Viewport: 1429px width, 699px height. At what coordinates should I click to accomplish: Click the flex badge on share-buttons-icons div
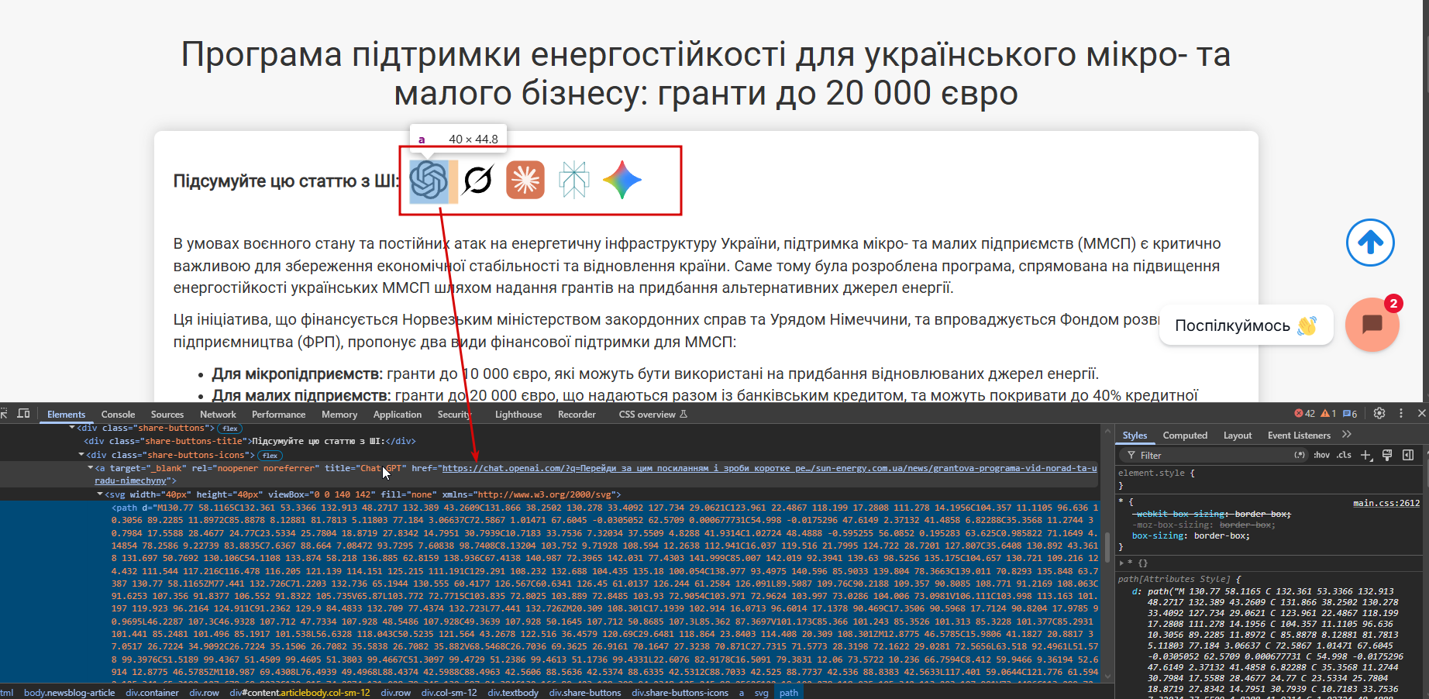tap(270, 456)
